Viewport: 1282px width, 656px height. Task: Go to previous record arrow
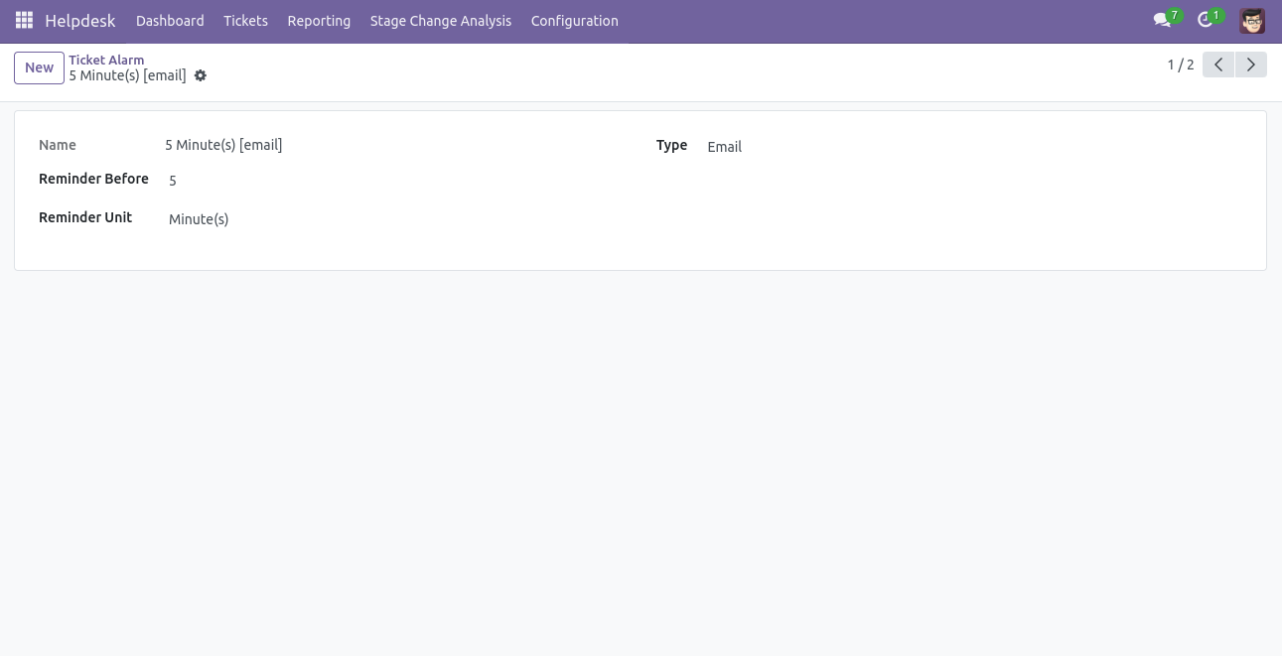click(1218, 65)
